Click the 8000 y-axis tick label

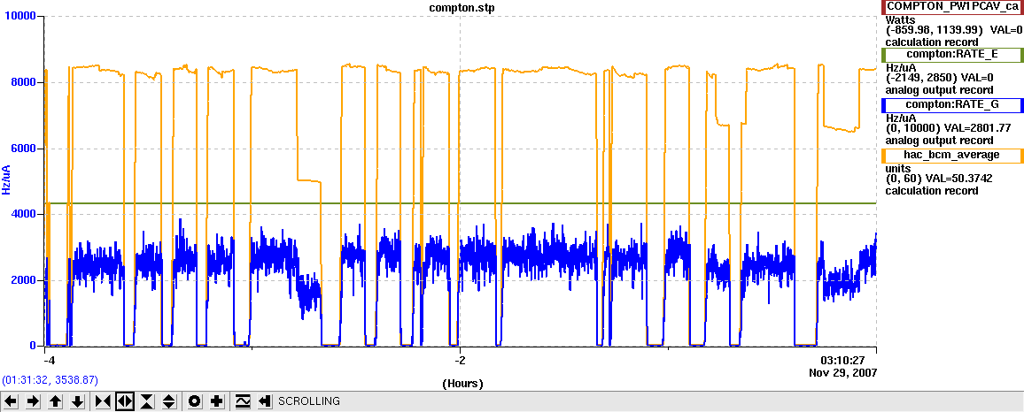tap(26, 81)
